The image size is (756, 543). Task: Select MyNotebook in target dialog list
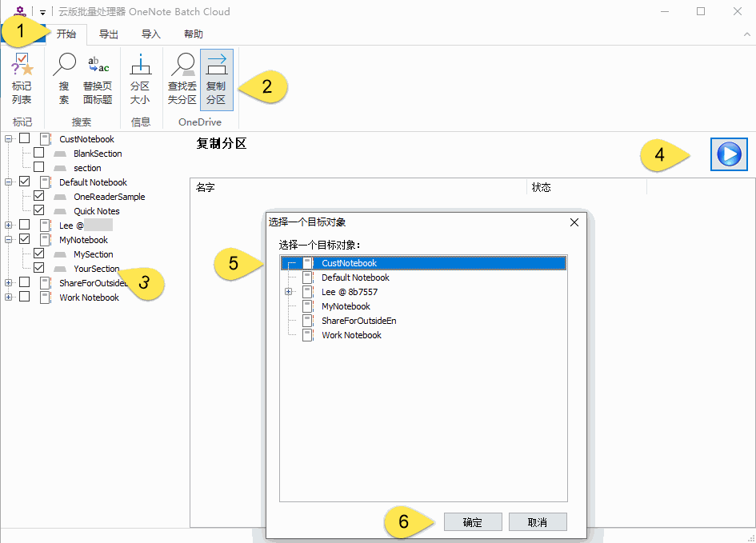pos(346,306)
